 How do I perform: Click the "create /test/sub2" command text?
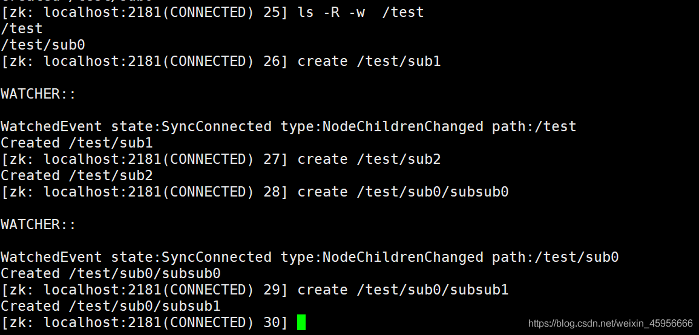point(369,159)
